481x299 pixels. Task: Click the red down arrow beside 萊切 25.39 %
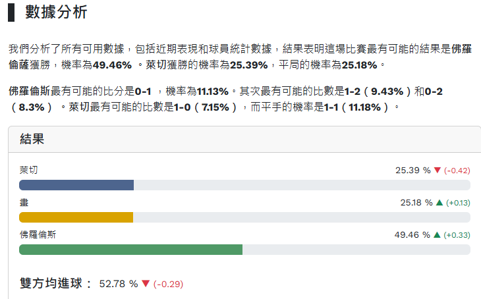point(437,171)
